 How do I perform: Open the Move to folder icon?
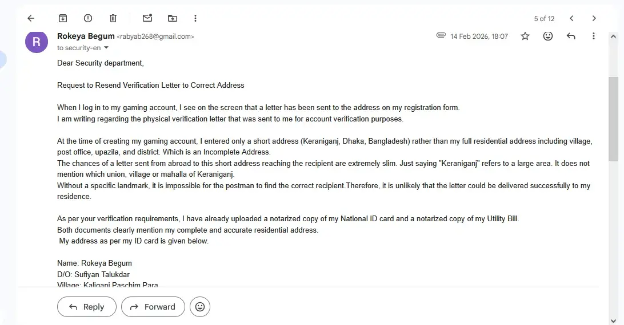click(172, 18)
